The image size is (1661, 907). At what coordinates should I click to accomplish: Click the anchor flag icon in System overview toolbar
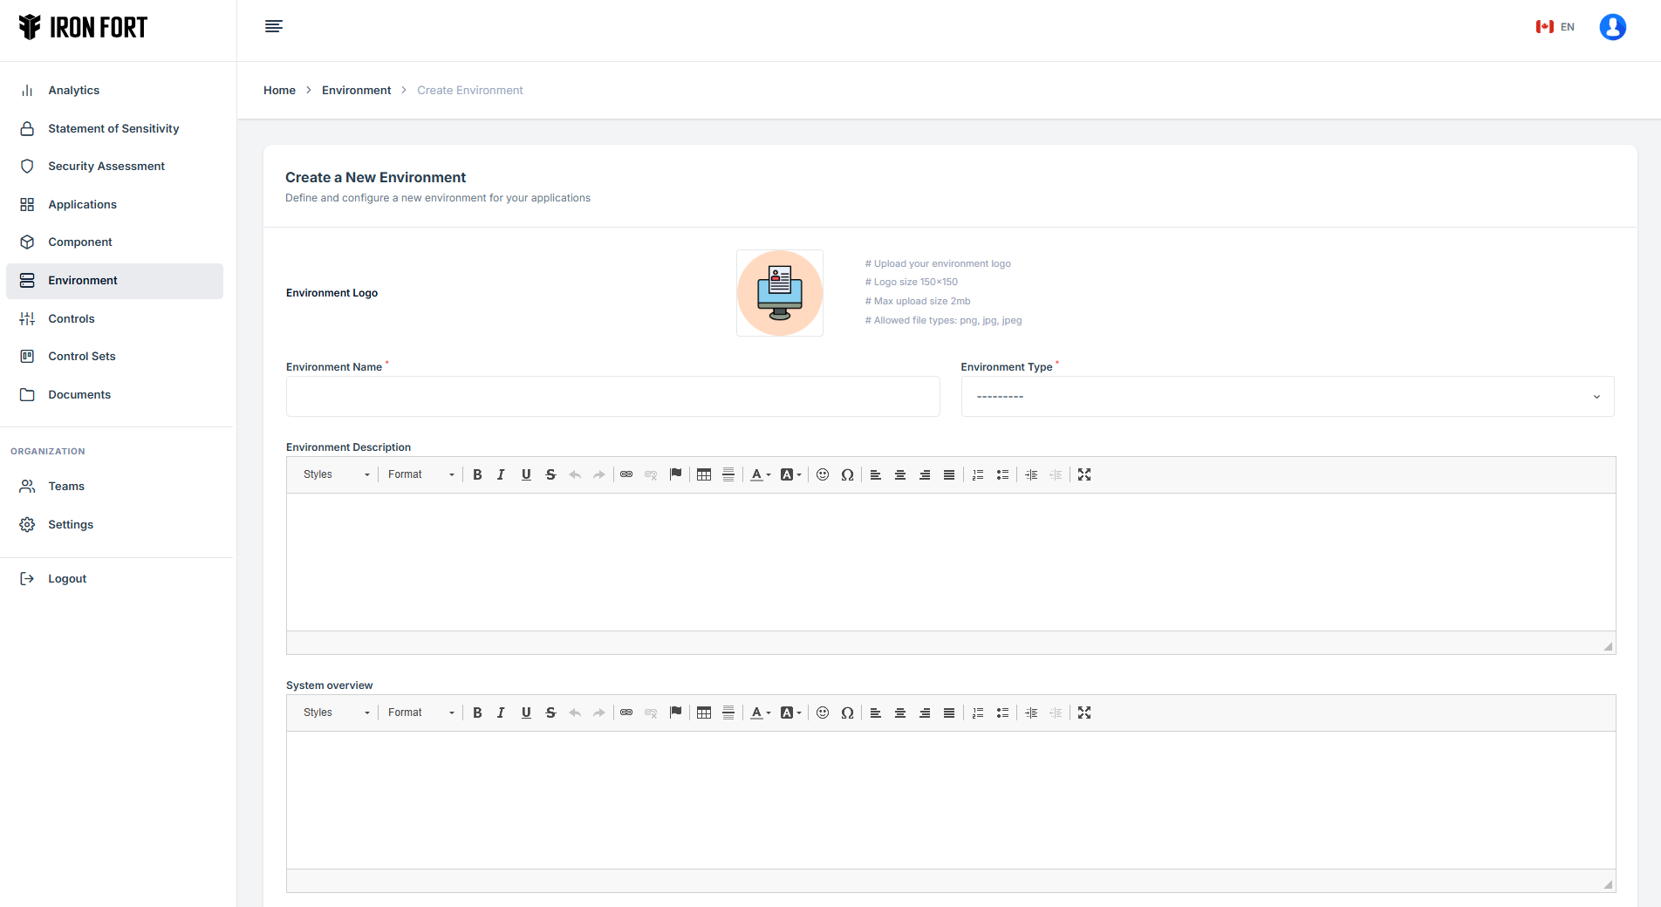tap(675, 713)
